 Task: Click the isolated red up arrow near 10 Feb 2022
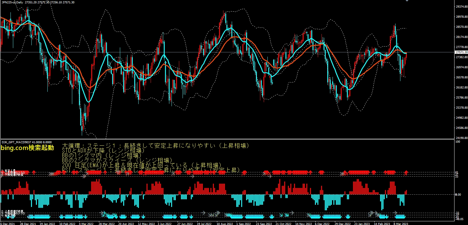(x=64, y=172)
